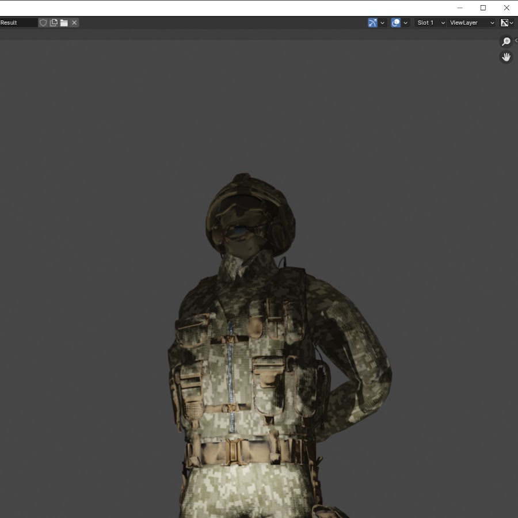
Task: Open image file with folder icon
Action: 64,22
